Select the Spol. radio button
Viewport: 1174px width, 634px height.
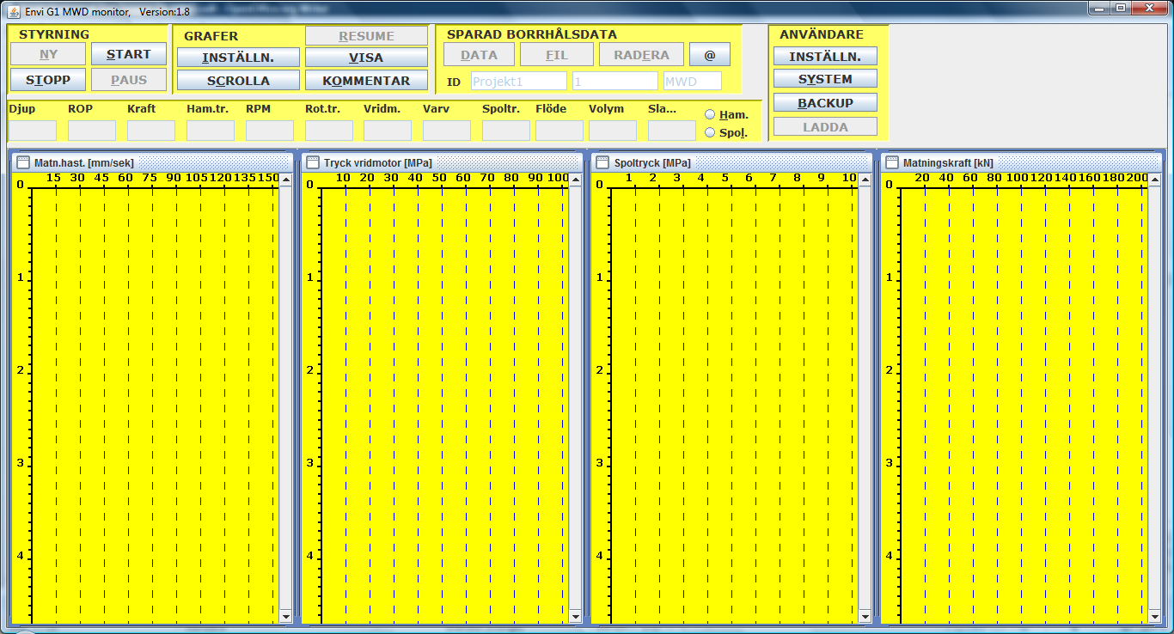[710, 132]
